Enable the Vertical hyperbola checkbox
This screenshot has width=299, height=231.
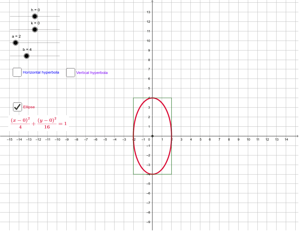point(71,73)
